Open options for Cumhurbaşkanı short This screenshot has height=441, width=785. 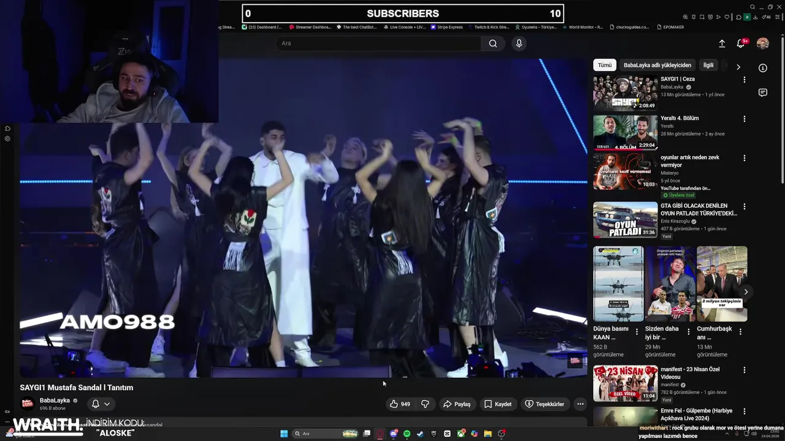point(740,332)
